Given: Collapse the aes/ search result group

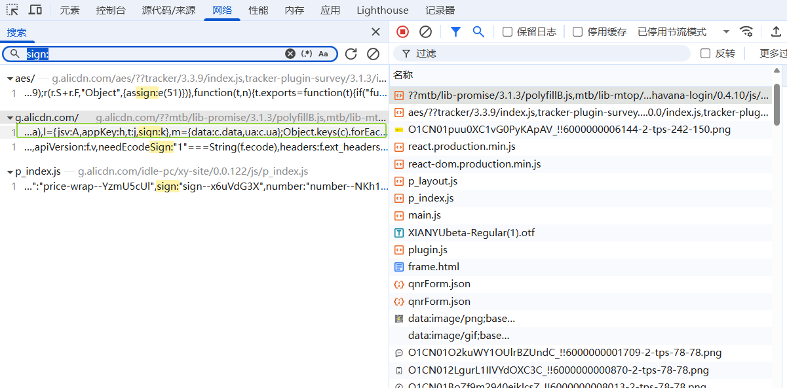Looking at the screenshot, I should click(x=10, y=79).
